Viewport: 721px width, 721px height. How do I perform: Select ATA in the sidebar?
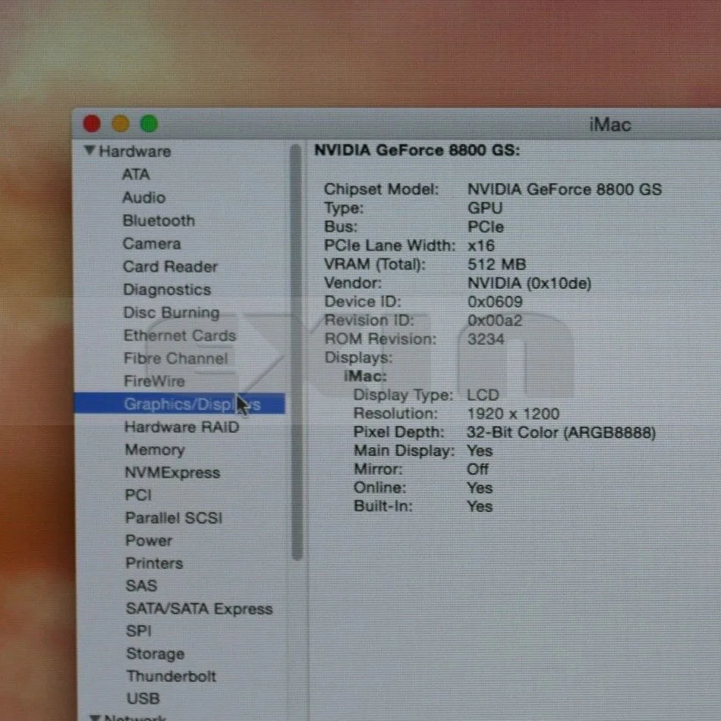pos(136,175)
